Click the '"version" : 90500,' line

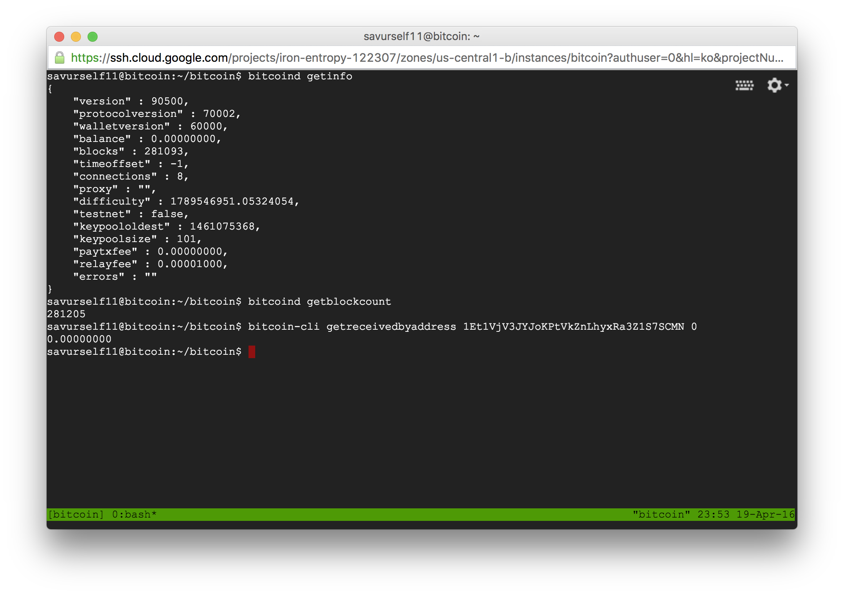[131, 101]
